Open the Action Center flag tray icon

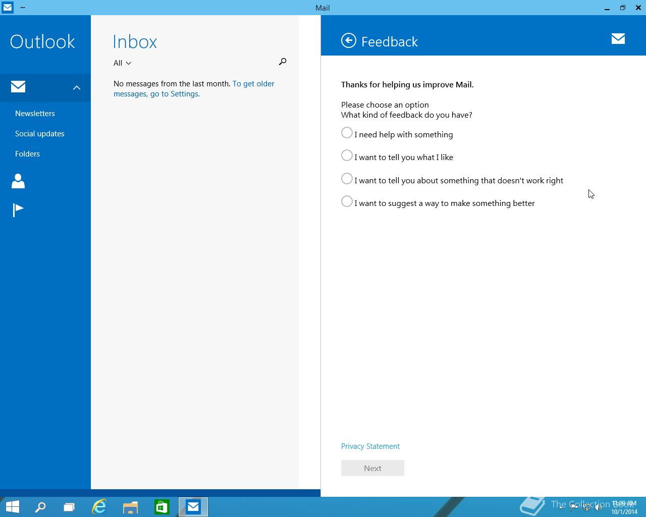(574, 507)
